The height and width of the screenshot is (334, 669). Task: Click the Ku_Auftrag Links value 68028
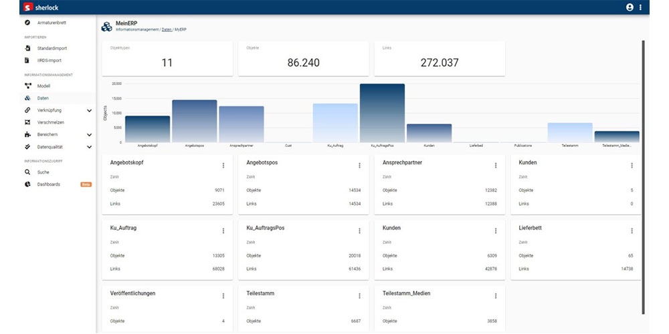[x=219, y=269]
